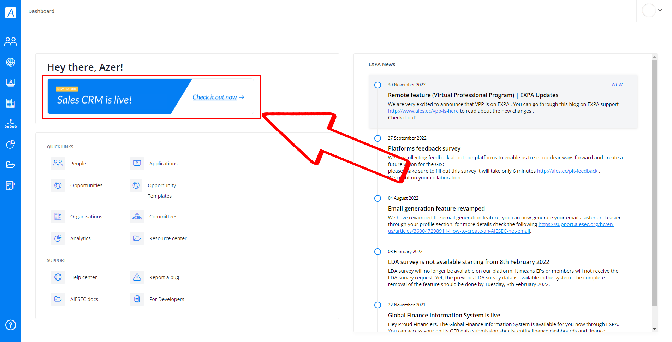Select the 30 November 2022 news marker
The width and height of the screenshot is (672, 342).
click(377, 85)
